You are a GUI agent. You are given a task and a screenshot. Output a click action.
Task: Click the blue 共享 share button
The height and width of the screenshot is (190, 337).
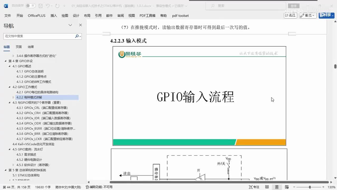(326, 16)
